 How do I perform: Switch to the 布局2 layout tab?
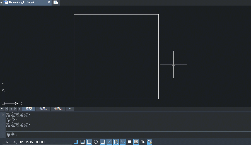(x=58, y=109)
